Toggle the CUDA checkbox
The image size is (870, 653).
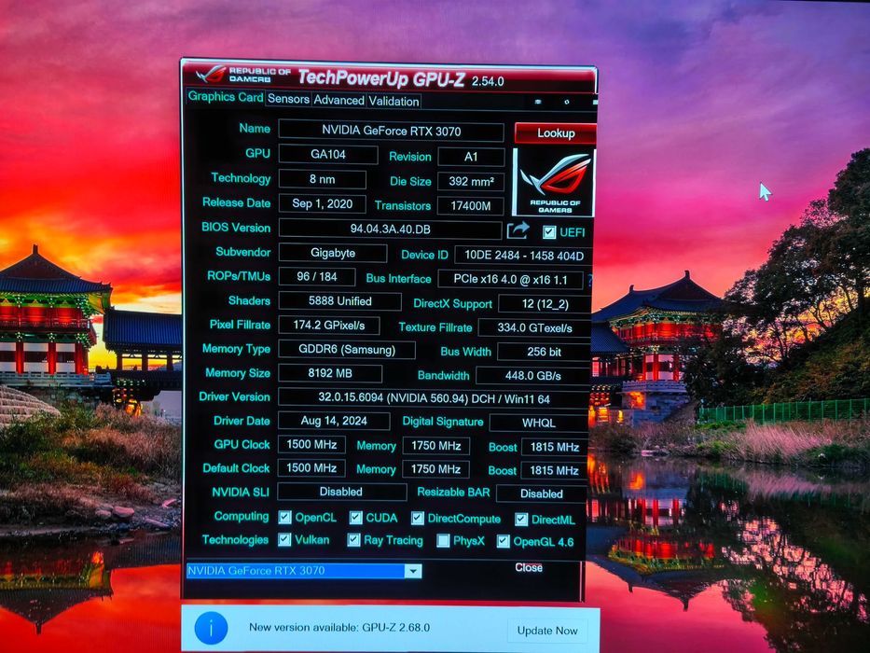click(355, 518)
